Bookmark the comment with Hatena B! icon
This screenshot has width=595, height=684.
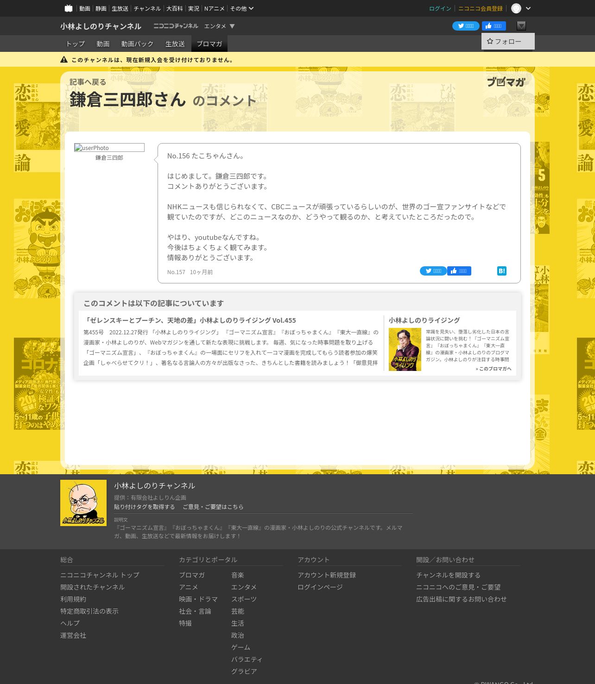[x=502, y=271]
